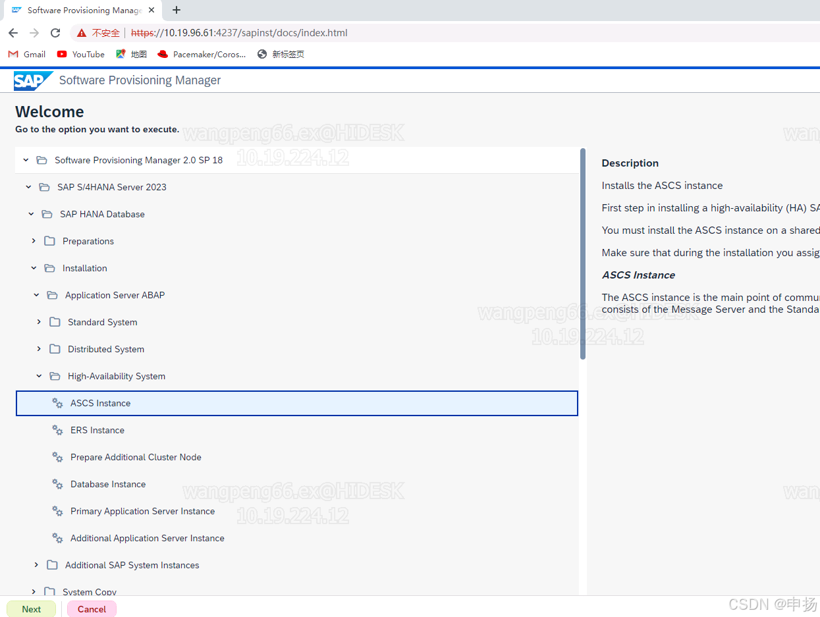Viewport: 820px width, 617px height.
Task: Click the 'Installs the ASCS instance' text
Action: [663, 186]
